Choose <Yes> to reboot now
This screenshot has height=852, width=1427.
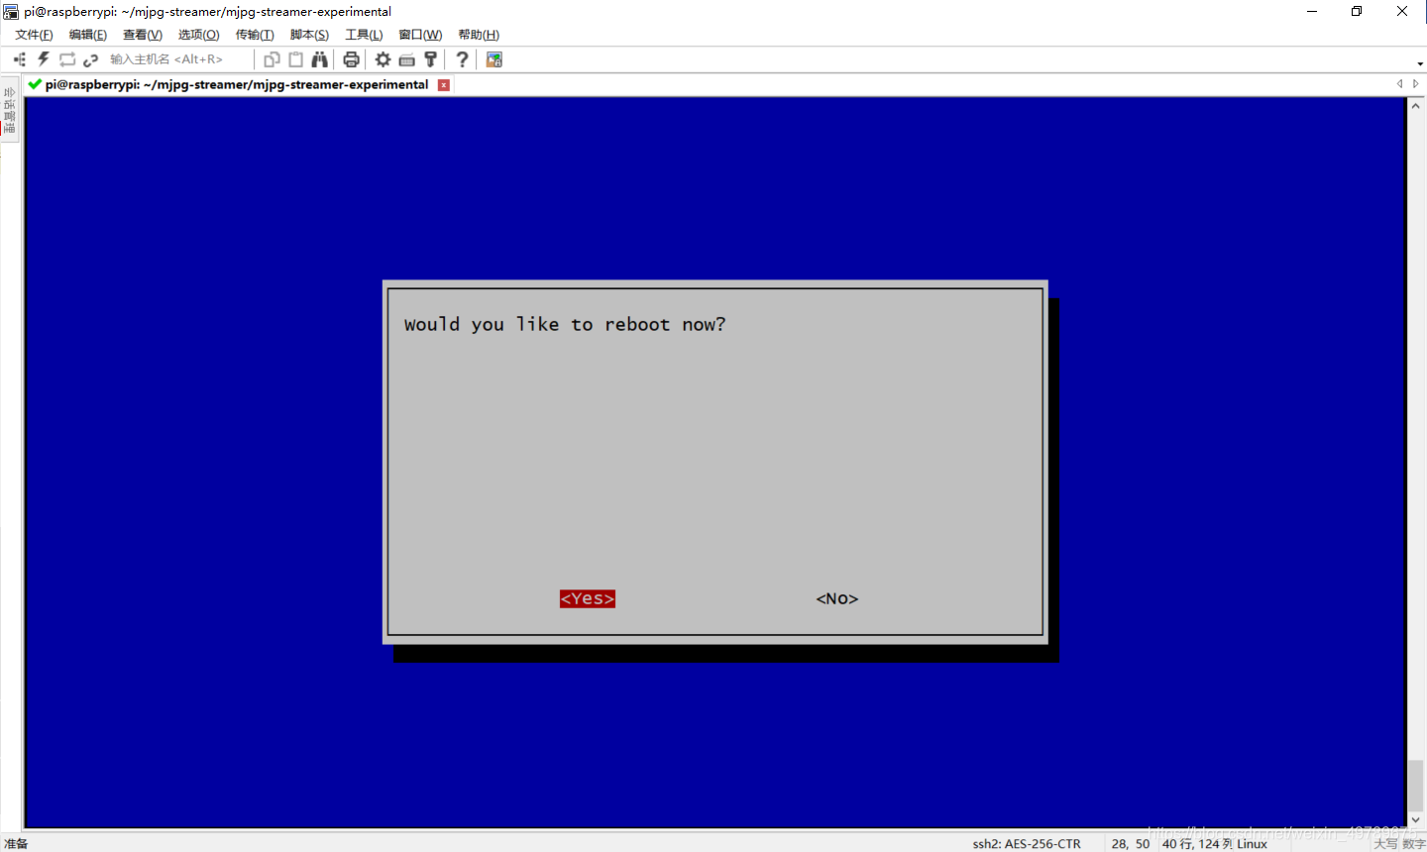tap(588, 598)
